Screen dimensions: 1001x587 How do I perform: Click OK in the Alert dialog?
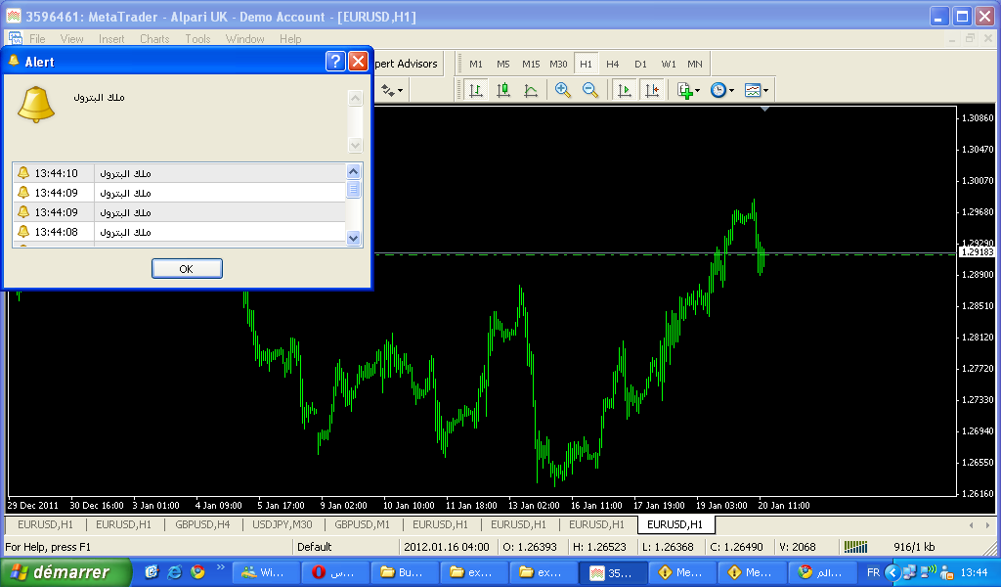click(x=187, y=269)
